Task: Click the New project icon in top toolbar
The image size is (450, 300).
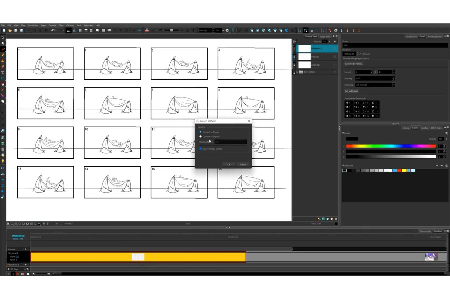Action: point(4,30)
